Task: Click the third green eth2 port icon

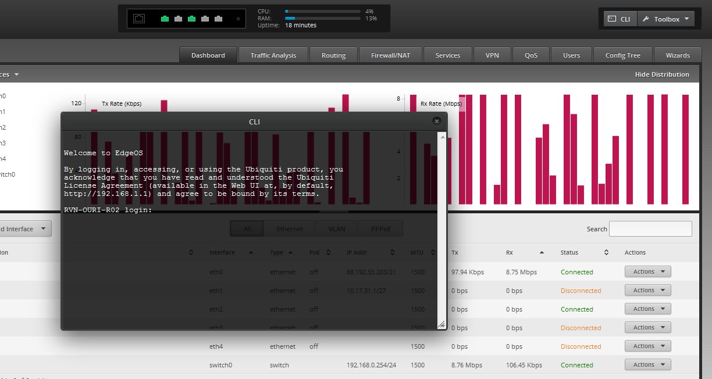Action: [x=191, y=19]
